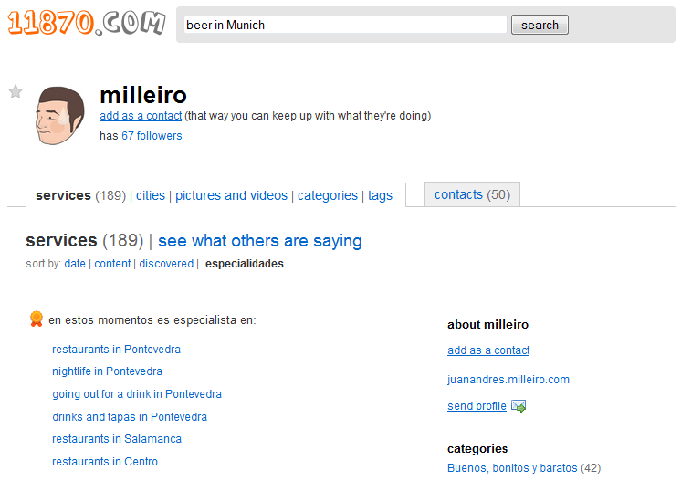Click the orange specialist medal icon
The height and width of the screenshot is (481, 681).
click(37, 319)
